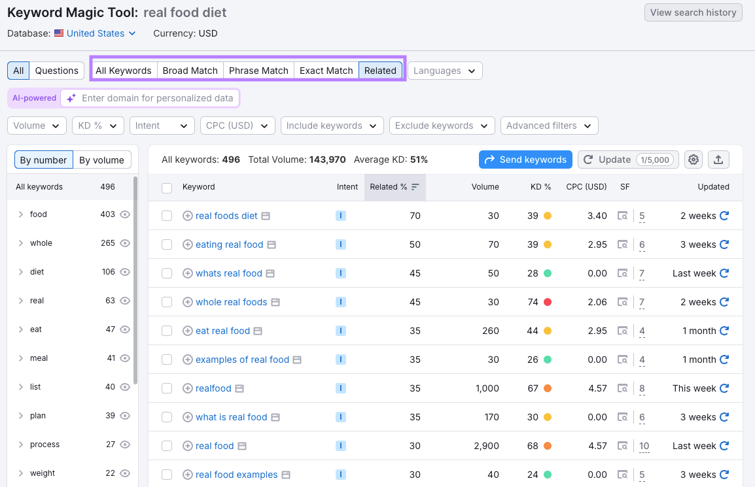This screenshot has height=487, width=755.
Task: Switch to the Questions tab
Action: point(57,70)
